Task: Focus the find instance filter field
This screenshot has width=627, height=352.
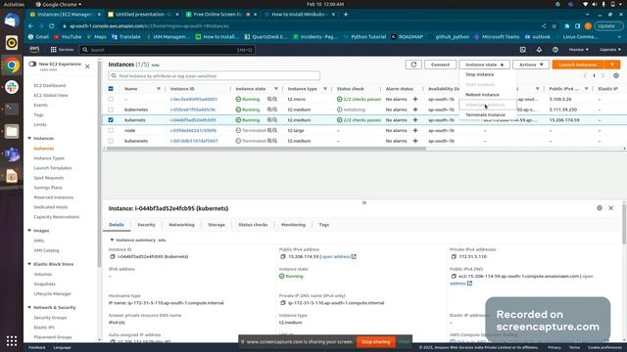Action: tap(214, 76)
